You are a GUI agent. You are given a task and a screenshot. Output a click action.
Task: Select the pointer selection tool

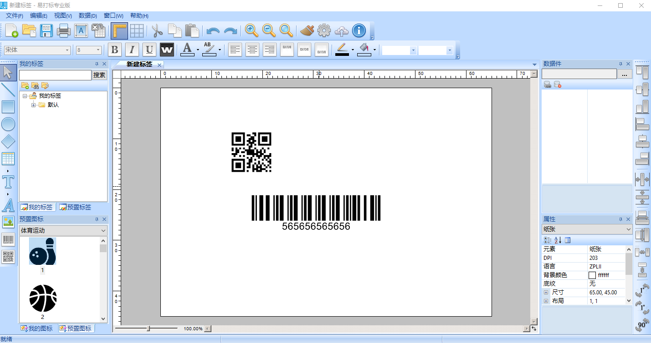tap(8, 72)
